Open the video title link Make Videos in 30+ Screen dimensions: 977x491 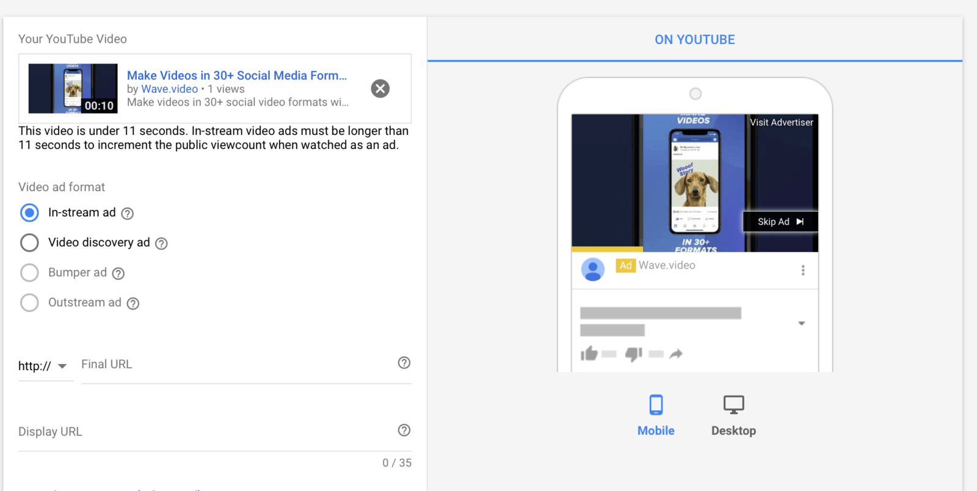(237, 75)
